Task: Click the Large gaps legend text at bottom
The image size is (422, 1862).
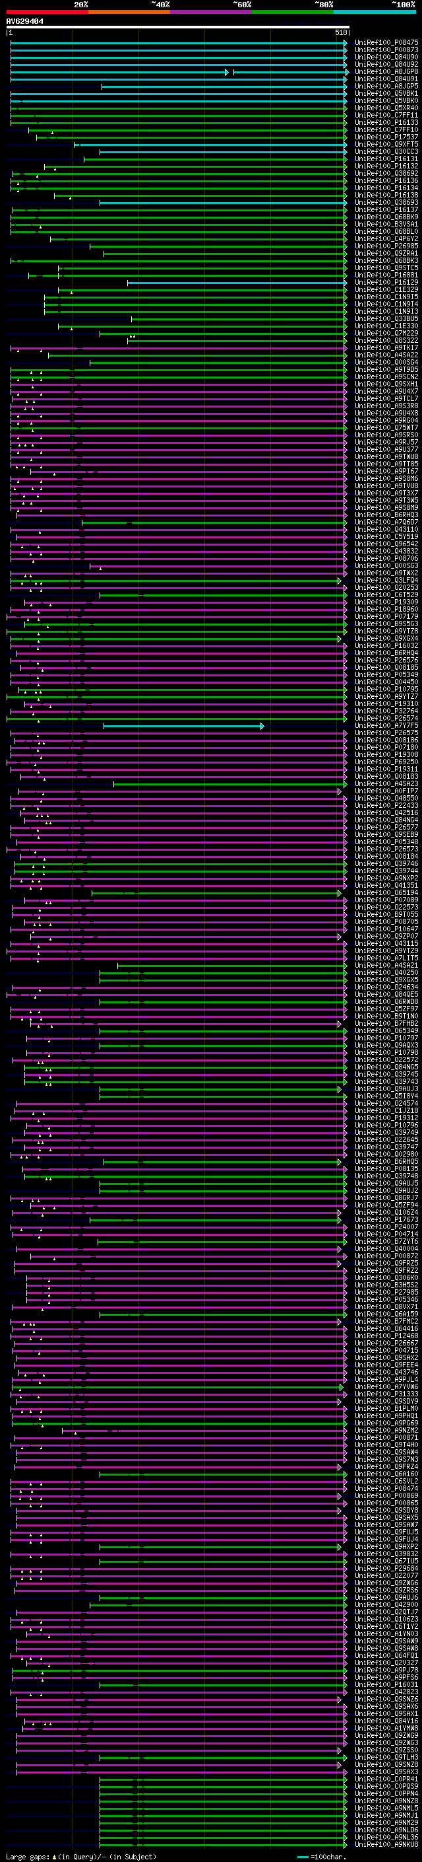Action: 81,1856
